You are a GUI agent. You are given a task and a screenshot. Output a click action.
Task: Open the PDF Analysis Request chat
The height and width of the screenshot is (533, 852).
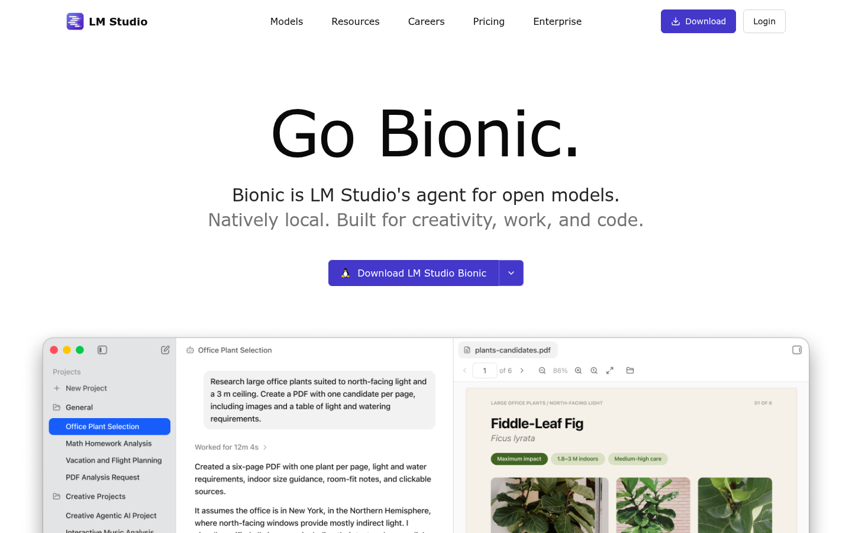[103, 477]
